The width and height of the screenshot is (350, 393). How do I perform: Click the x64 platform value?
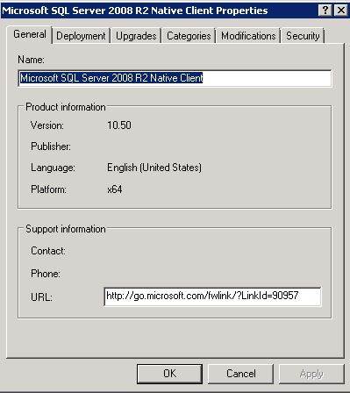(115, 189)
